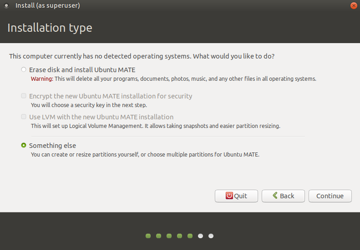Continue to the next installation step
Image resolution: width=360 pixels, height=250 pixels.
(330, 196)
